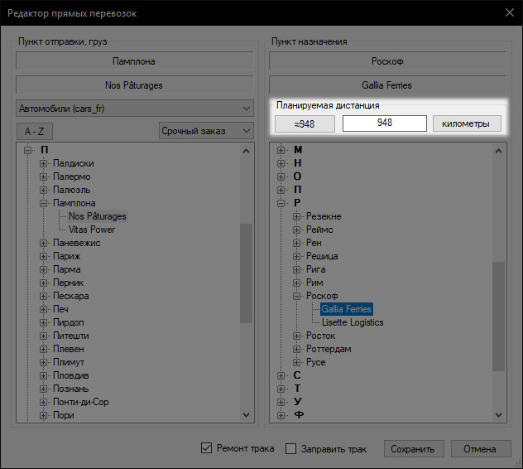Expand the Паневежис node

coord(43,243)
